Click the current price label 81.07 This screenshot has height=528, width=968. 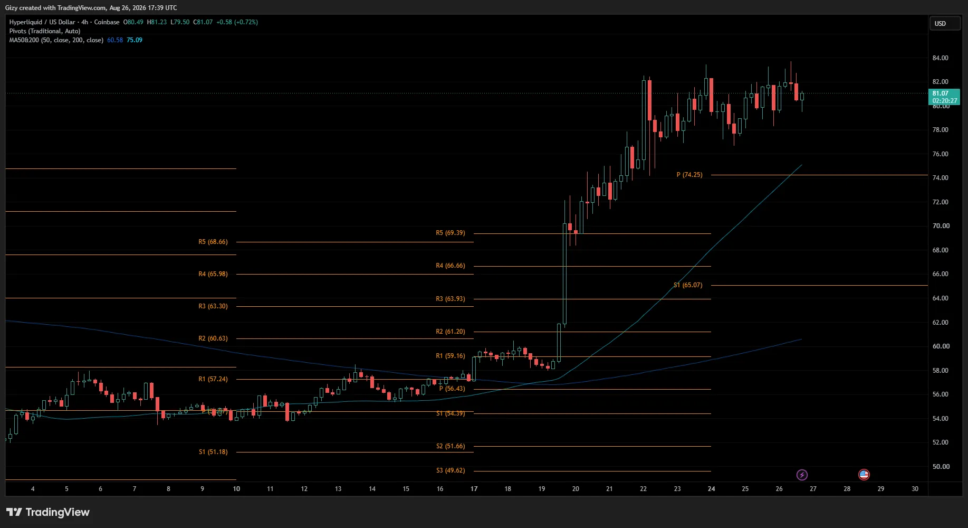pyautogui.click(x=940, y=93)
